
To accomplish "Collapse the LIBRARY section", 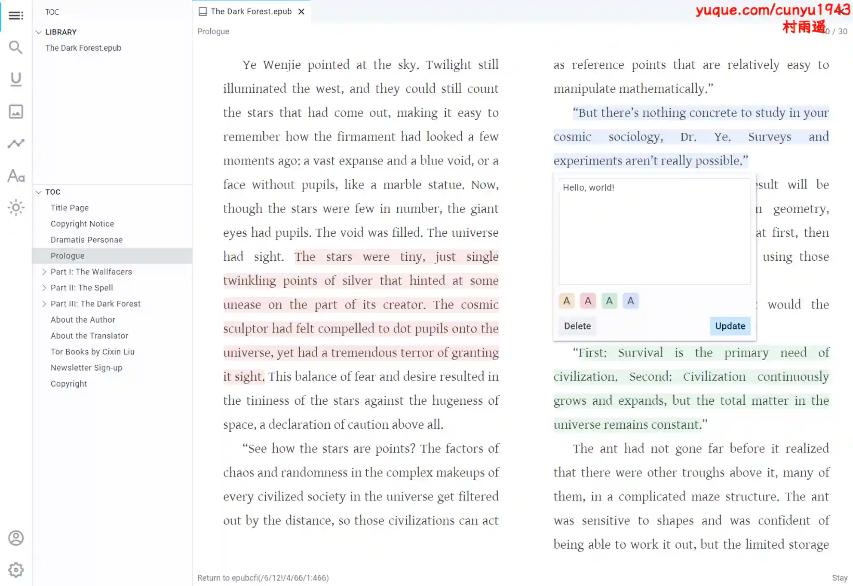I will point(39,32).
